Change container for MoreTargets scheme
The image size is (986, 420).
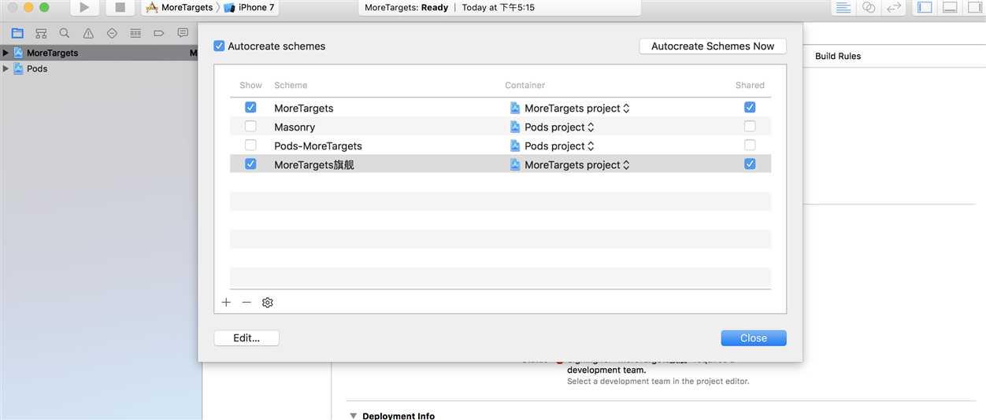pos(570,108)
